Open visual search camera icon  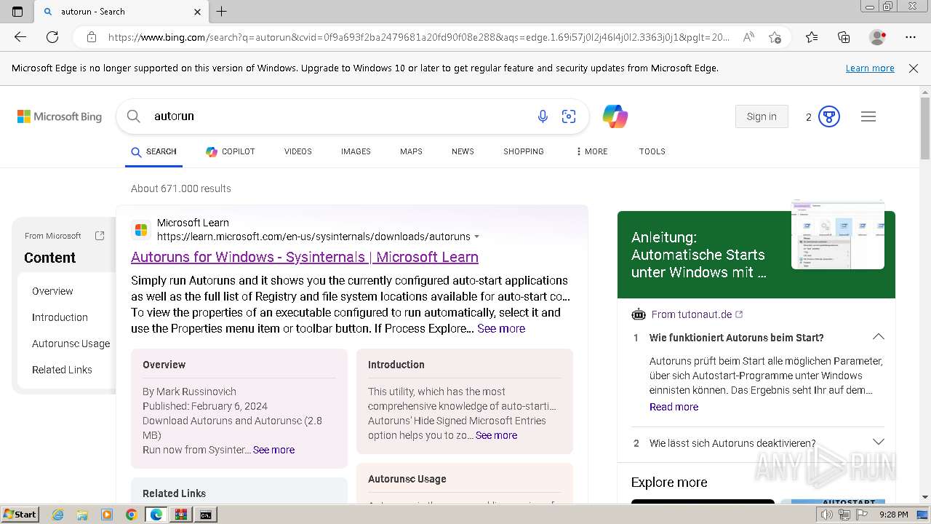(569, 116)
